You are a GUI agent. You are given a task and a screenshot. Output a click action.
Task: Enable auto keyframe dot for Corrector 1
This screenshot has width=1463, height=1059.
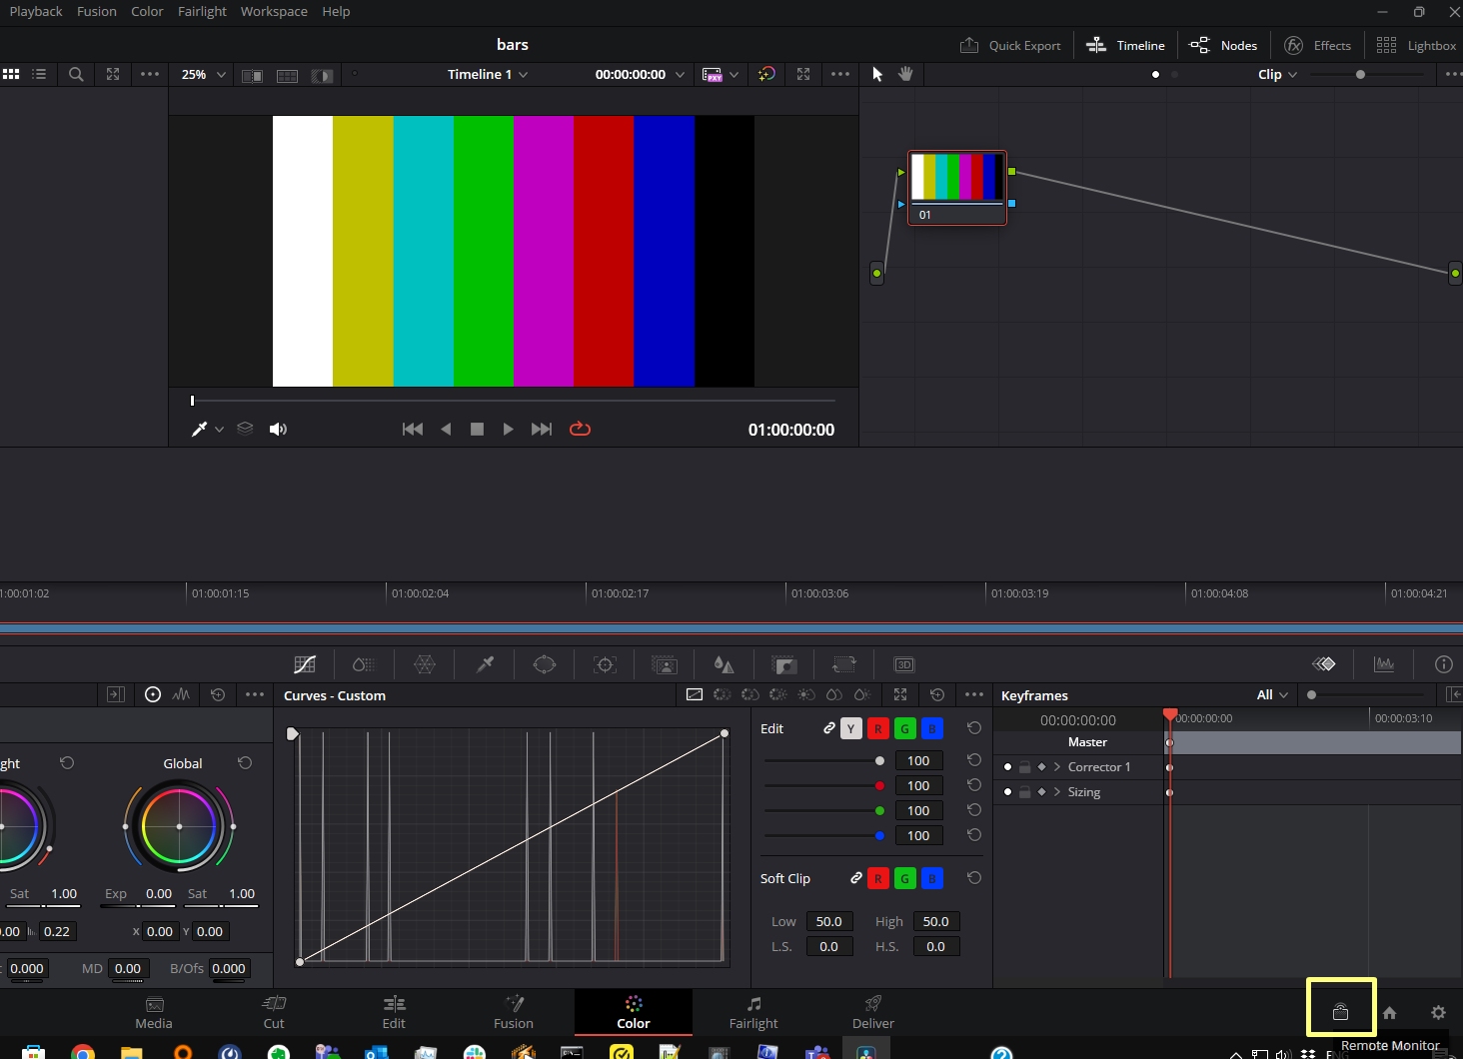click(1007, 766)
